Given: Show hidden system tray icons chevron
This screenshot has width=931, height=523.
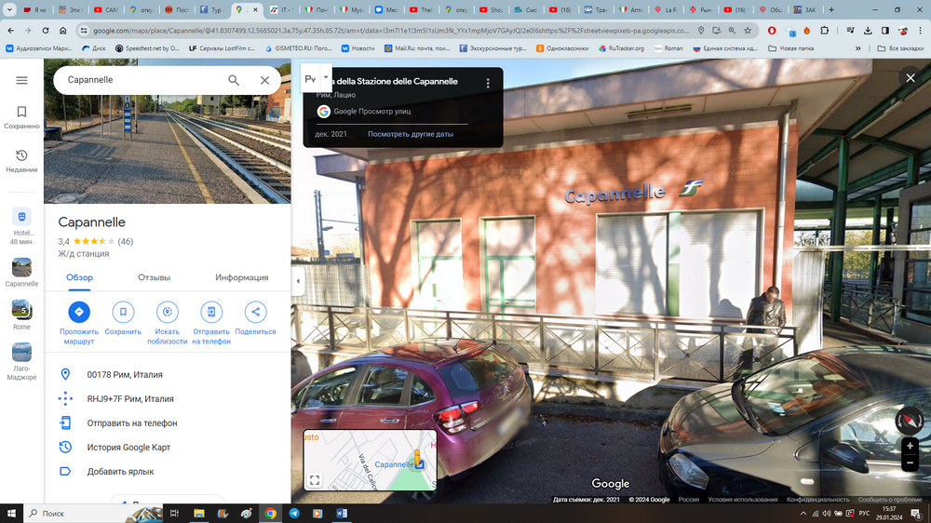Looking at the screenshot, I should tap(803, 513).
